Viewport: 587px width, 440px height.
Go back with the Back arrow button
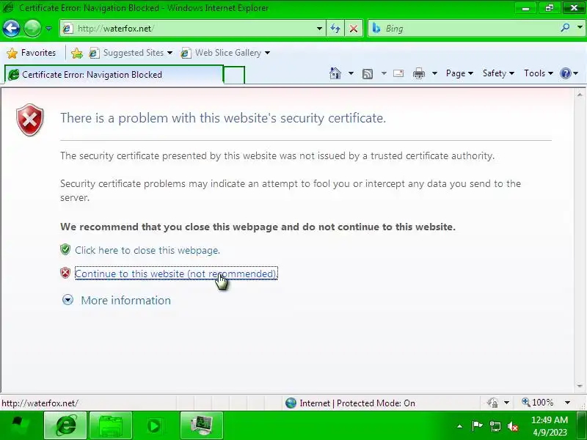pyautogui.click(x=11, y=29)
